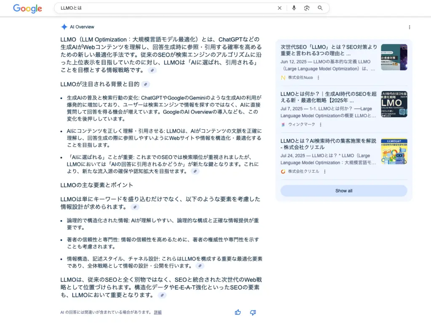
Task: Open LLMOとは何か？ 生成AI時代のSEO article
Action: 328,97
